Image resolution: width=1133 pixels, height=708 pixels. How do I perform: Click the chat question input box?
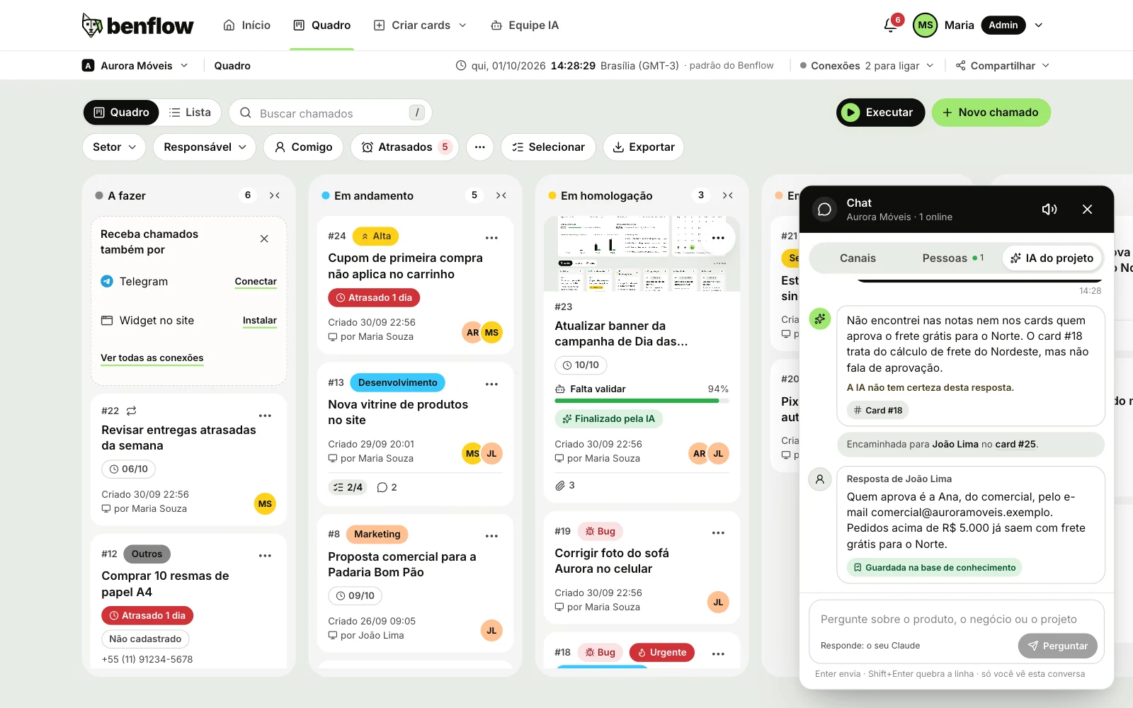coord(956,619)
